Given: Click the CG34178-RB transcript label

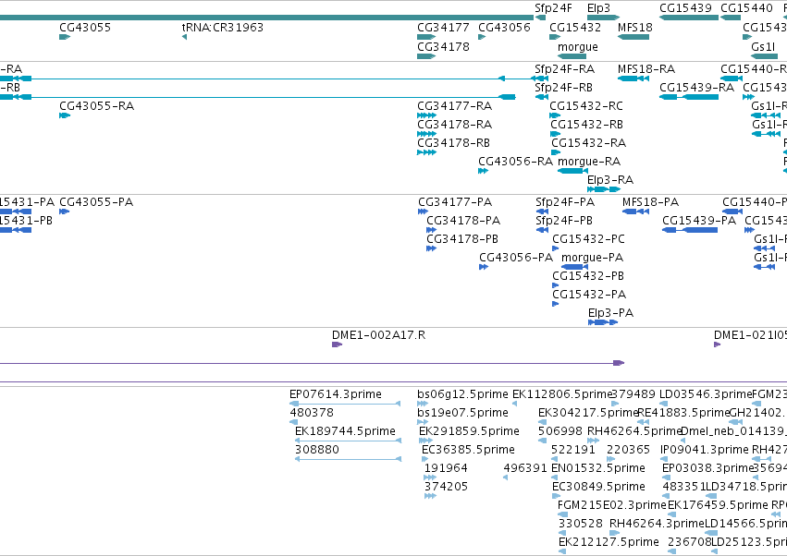Looking at the screenshot, I should click(454, 143).
